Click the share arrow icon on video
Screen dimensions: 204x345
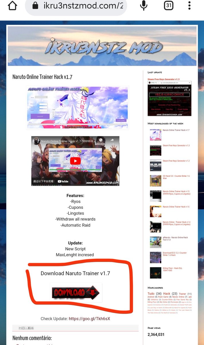(x=112, y=140)
